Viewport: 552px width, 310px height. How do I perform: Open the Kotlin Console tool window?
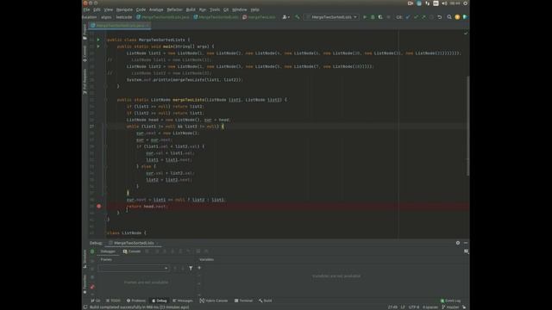point(214,301)
